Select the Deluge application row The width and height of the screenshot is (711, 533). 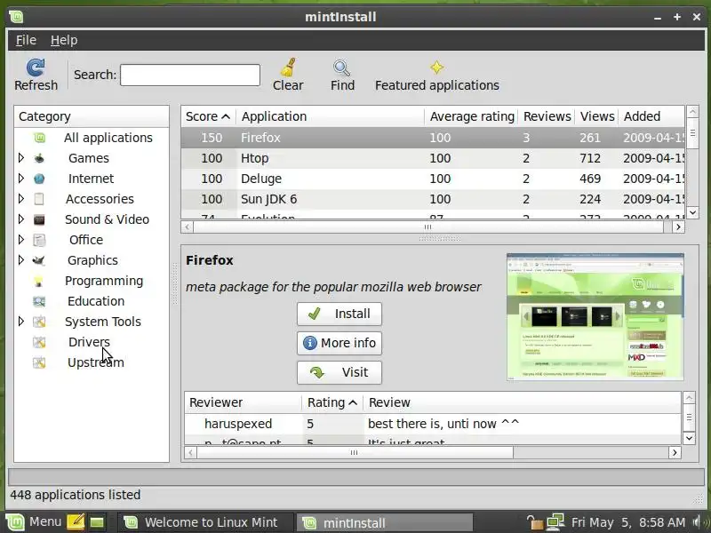433,179
